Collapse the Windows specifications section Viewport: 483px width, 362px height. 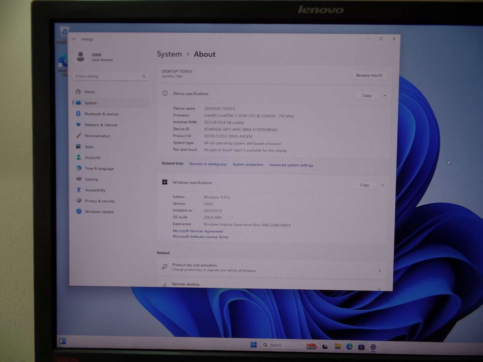[382, 185]
